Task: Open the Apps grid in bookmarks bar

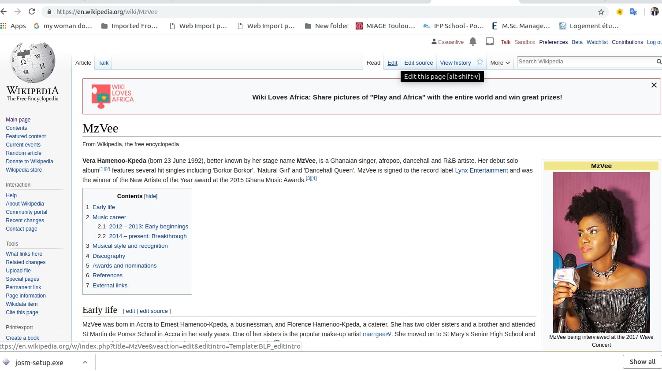Action: pos(13,26)
